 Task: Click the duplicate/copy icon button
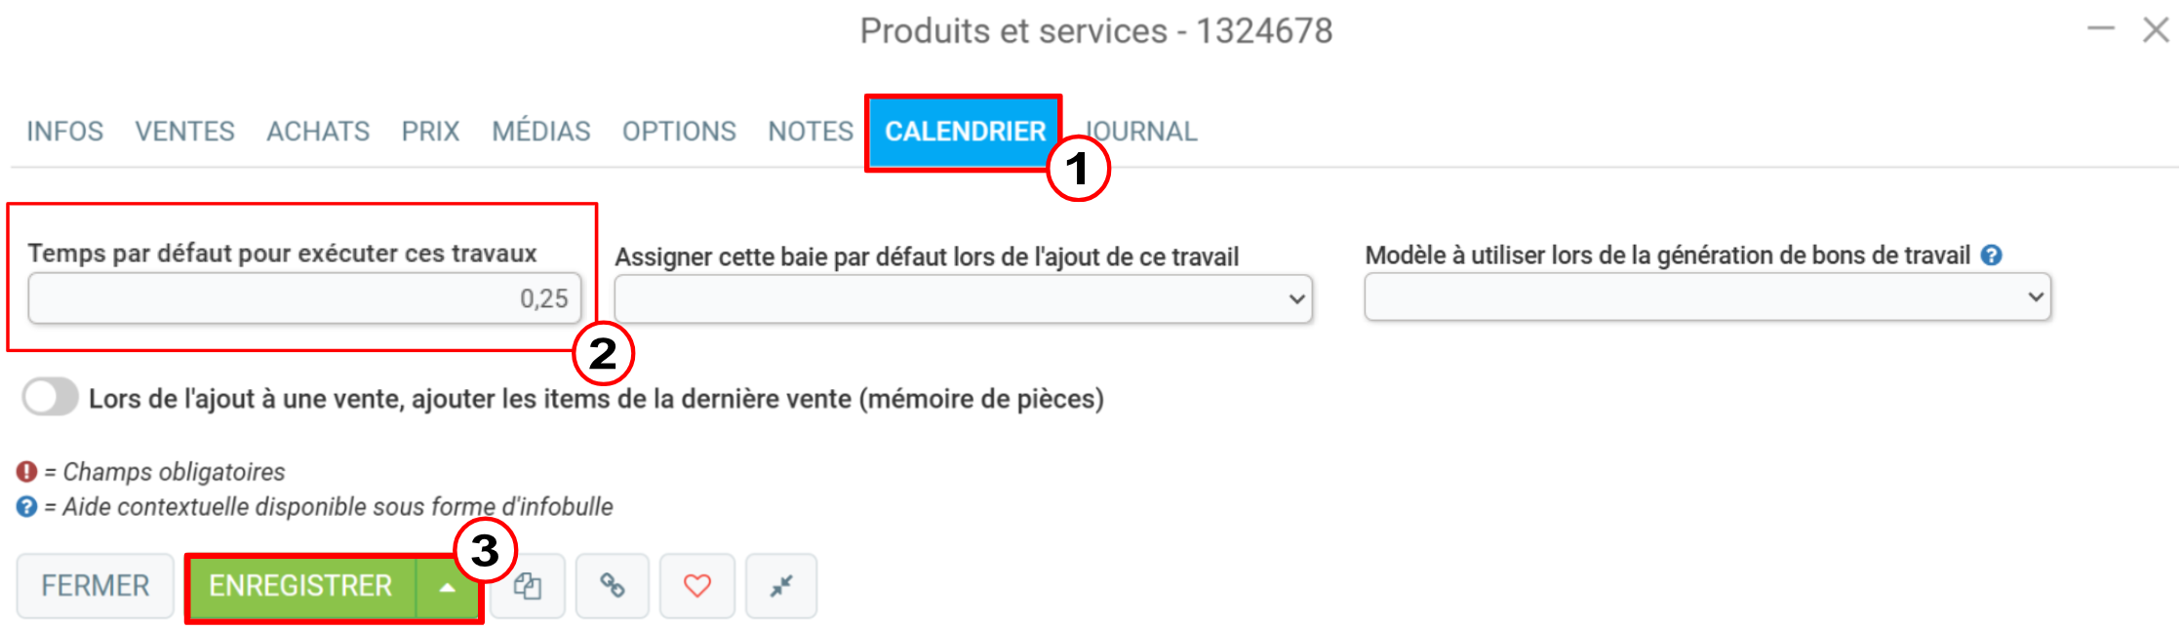tap(528, 586)
